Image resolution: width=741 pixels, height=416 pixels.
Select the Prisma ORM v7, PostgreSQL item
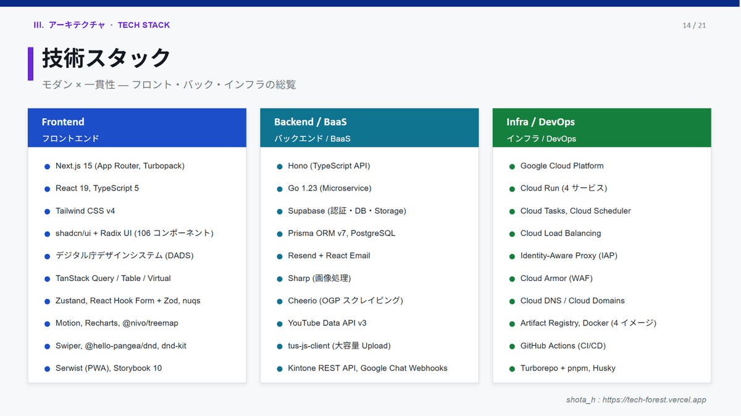coord(341,234)
